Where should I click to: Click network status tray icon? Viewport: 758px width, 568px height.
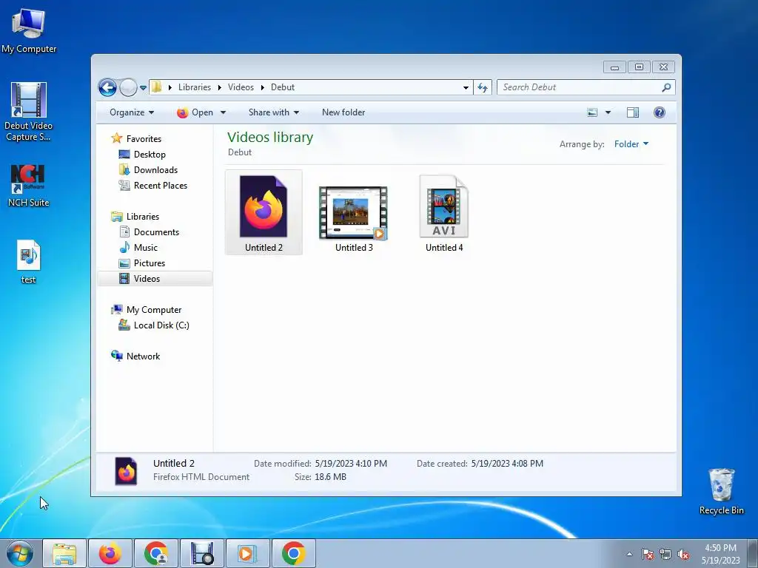point(665,554)
